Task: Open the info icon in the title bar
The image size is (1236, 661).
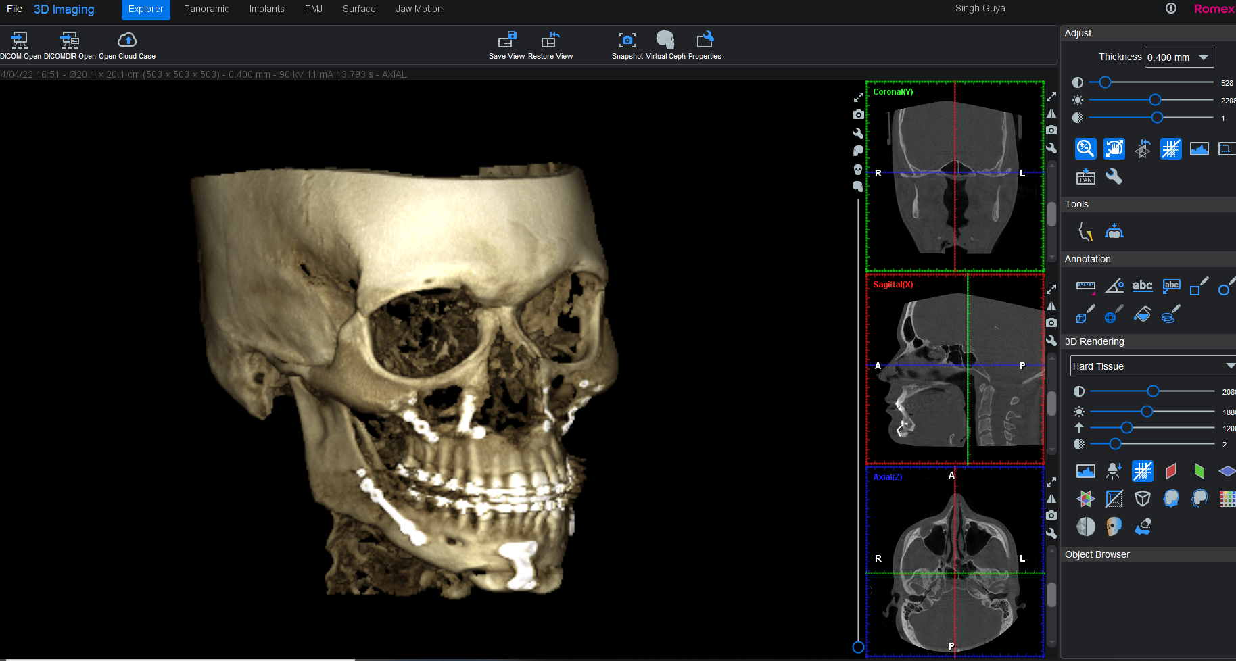Action: (x=1171, y=8)
